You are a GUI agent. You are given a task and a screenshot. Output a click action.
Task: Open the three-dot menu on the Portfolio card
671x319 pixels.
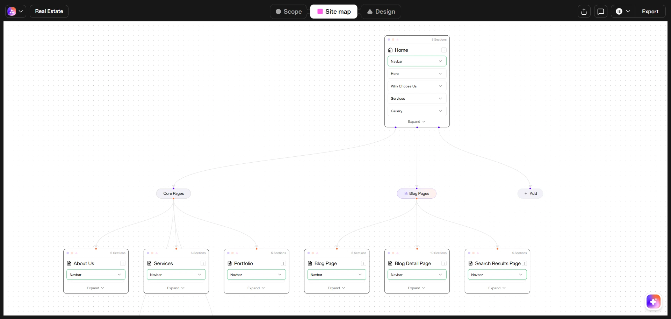[283, 263]
